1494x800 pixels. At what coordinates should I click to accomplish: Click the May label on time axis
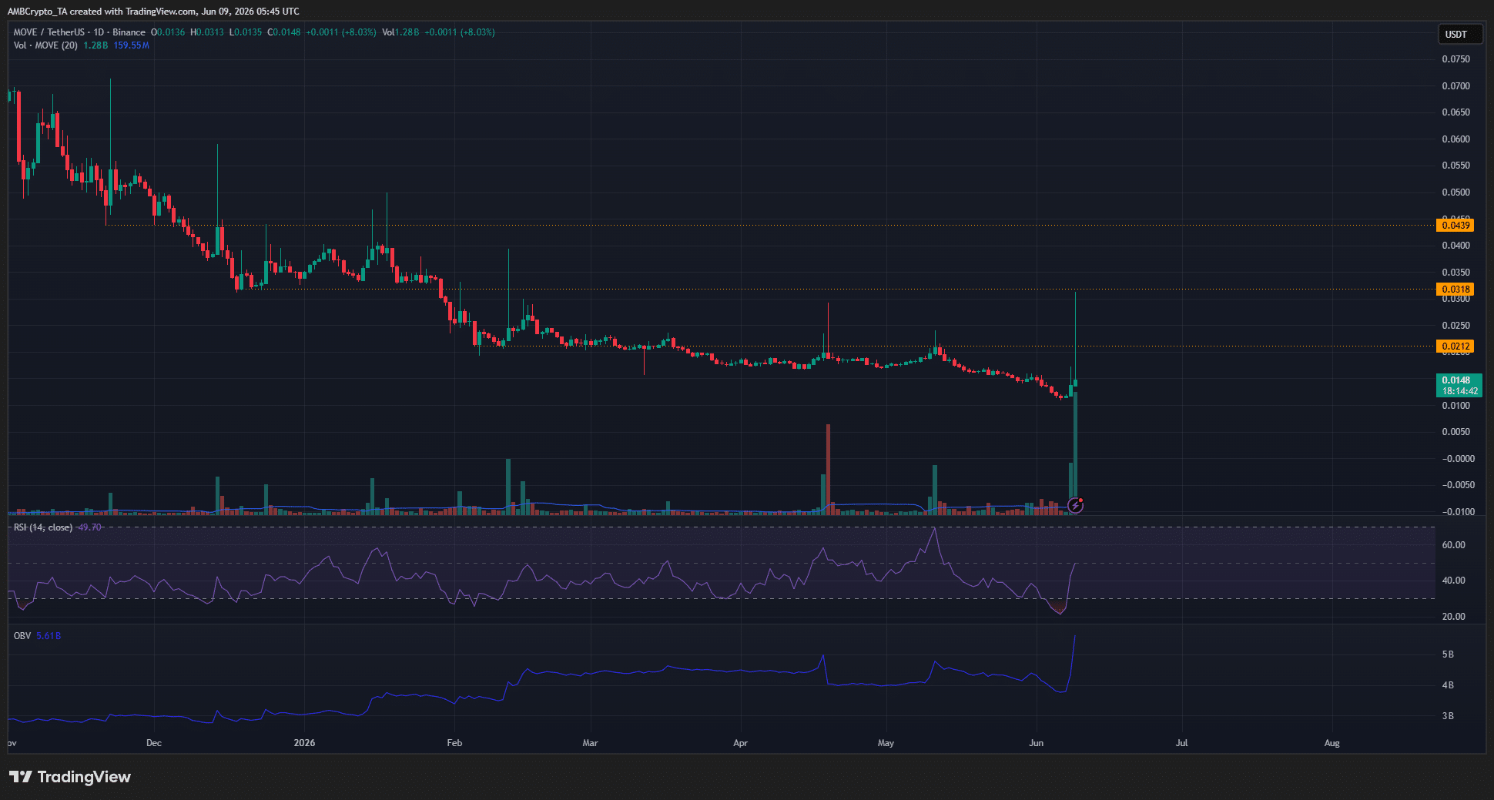886,743
